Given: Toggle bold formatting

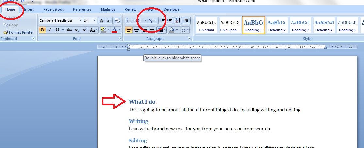Looking at the screenshot, I should (x=42, y=30).
